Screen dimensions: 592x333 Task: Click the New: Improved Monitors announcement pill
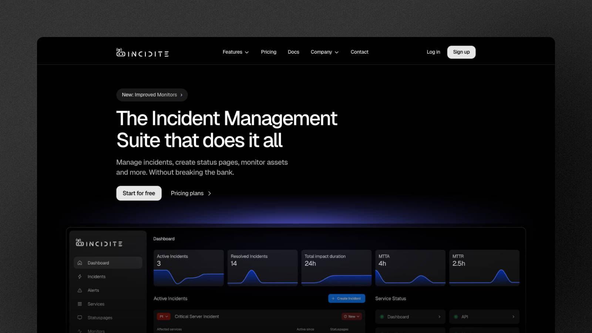pos(152,95)
